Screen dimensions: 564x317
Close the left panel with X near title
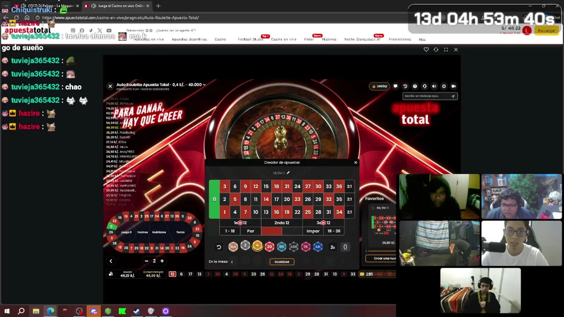pyautogui.click(x=110, y=86)
